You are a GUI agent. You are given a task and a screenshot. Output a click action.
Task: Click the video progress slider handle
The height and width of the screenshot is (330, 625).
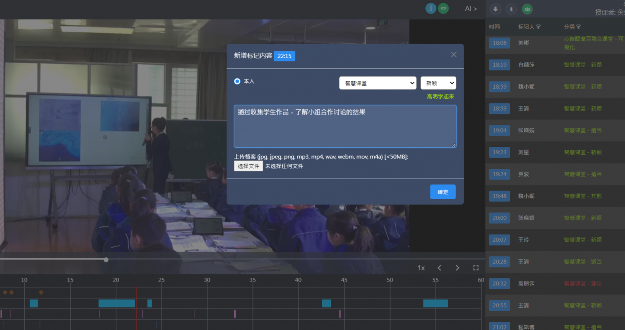tap(106, 260)
